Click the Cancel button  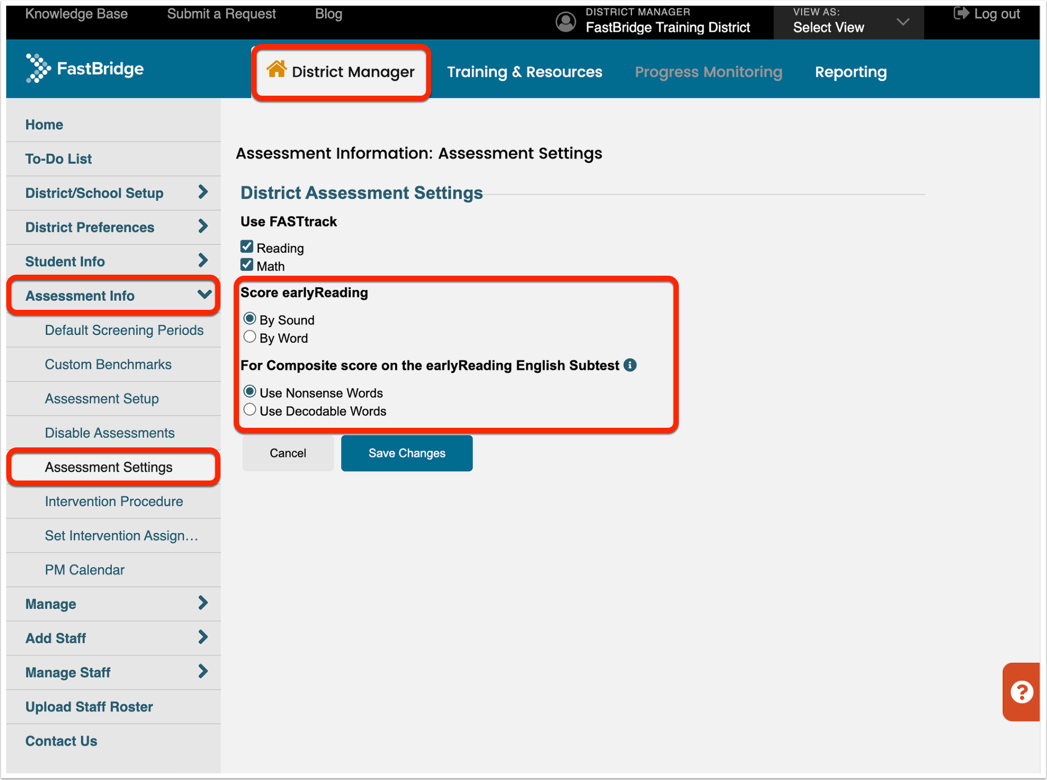[x=288, y=453]
